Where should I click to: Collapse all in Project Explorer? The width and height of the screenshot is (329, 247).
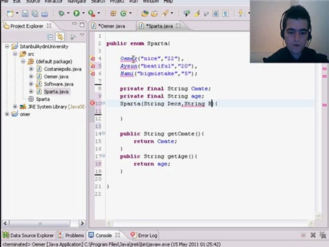(50, 37)
